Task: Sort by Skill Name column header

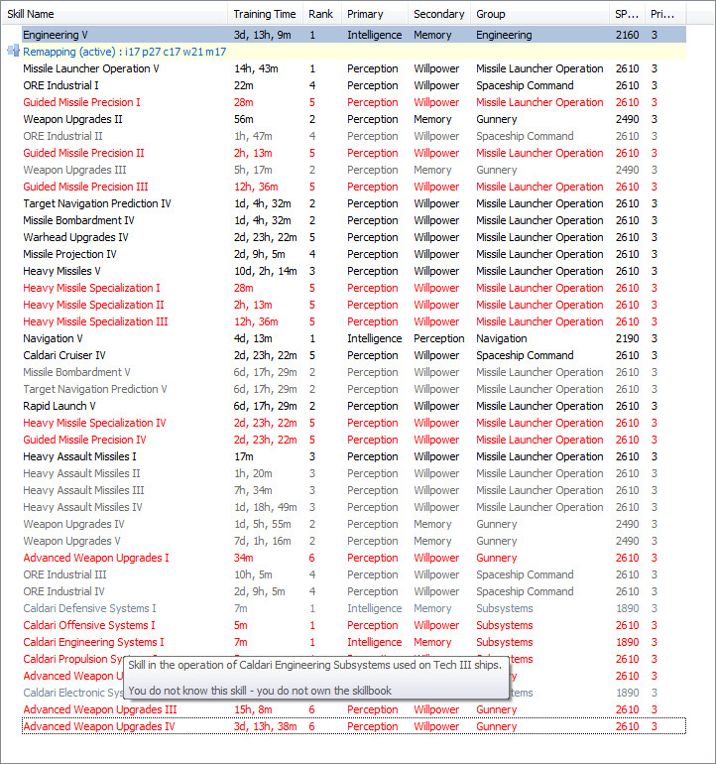Action: (115, 14)
